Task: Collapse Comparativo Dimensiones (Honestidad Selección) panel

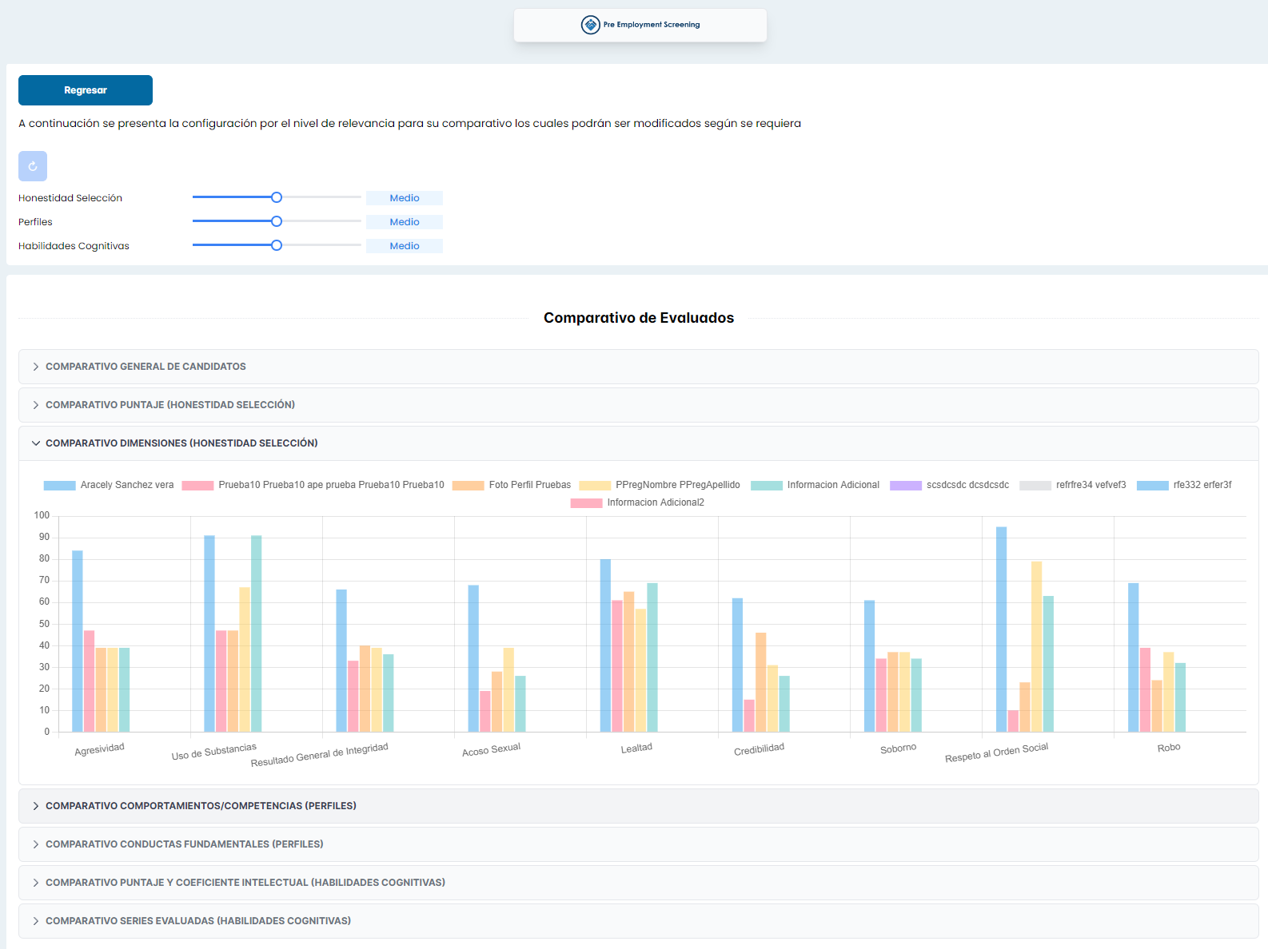Action: (181, 443)
